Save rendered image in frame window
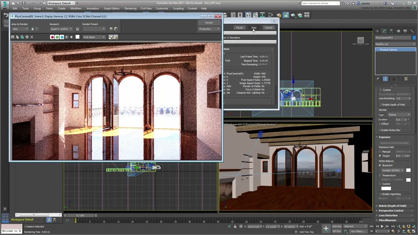Image resolution: width=418 pixels, height=235 pixels. click(13, 37)
